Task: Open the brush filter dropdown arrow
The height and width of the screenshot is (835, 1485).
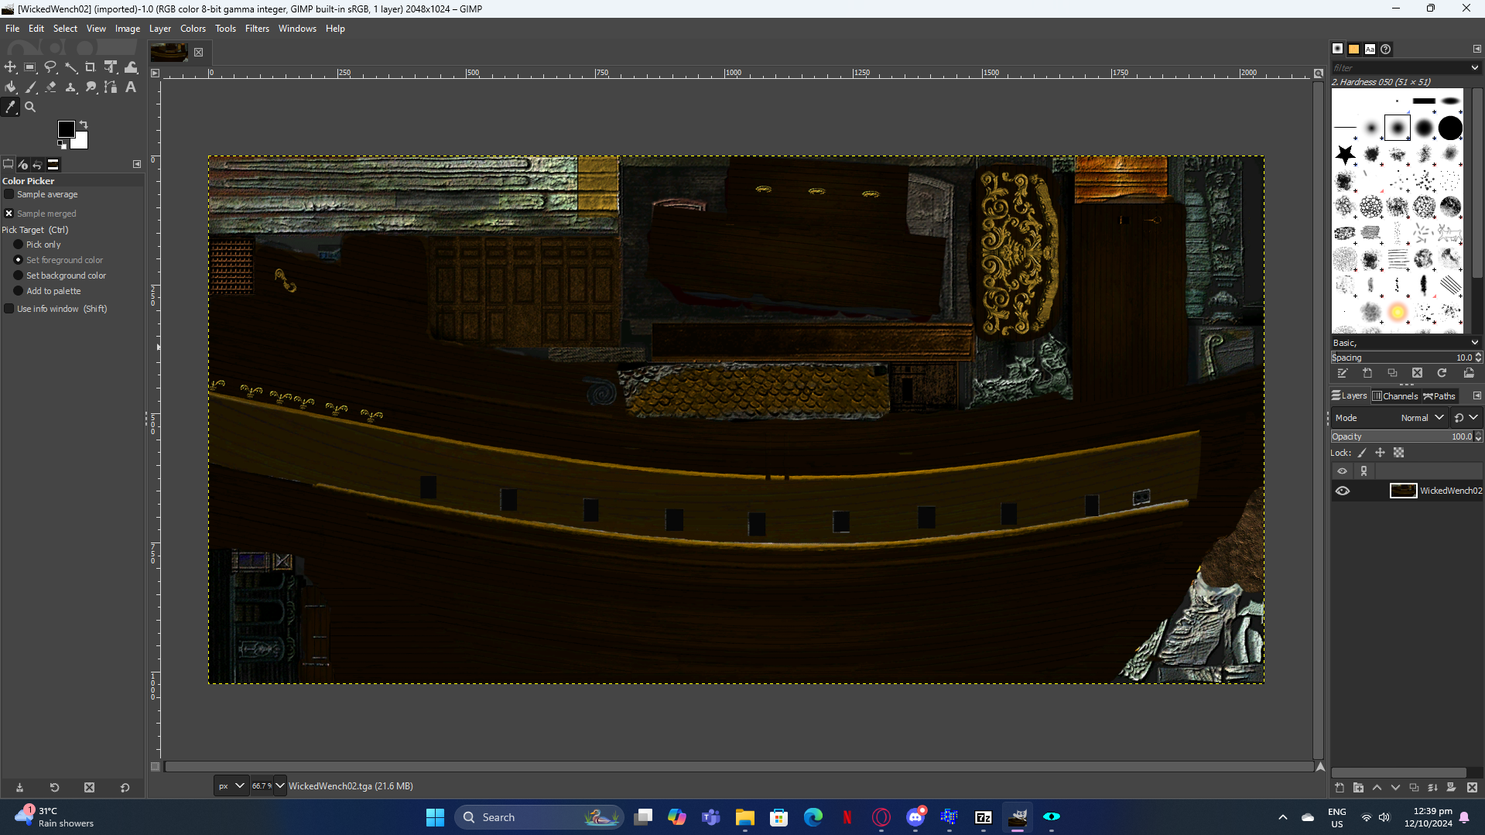Action: click(1475, 68)
